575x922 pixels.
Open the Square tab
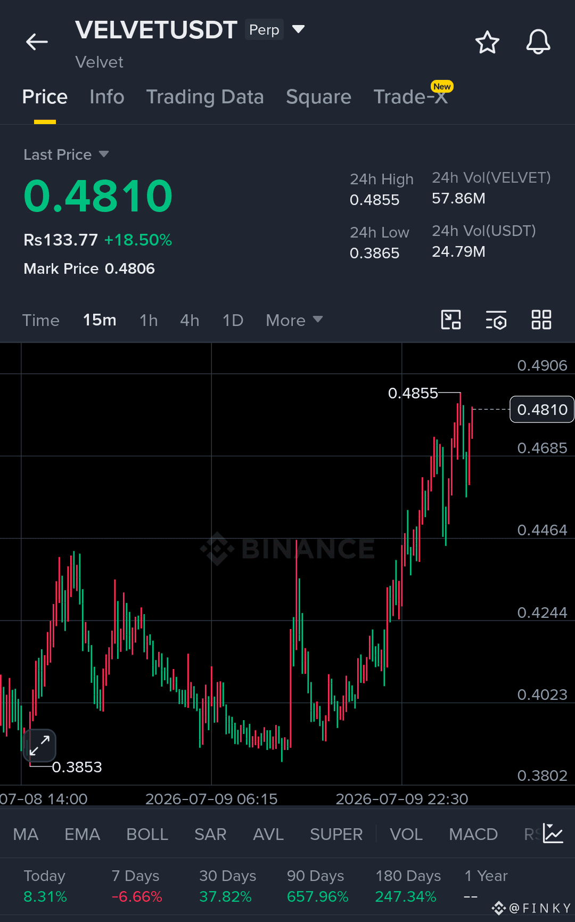click(x=318, y=97)
